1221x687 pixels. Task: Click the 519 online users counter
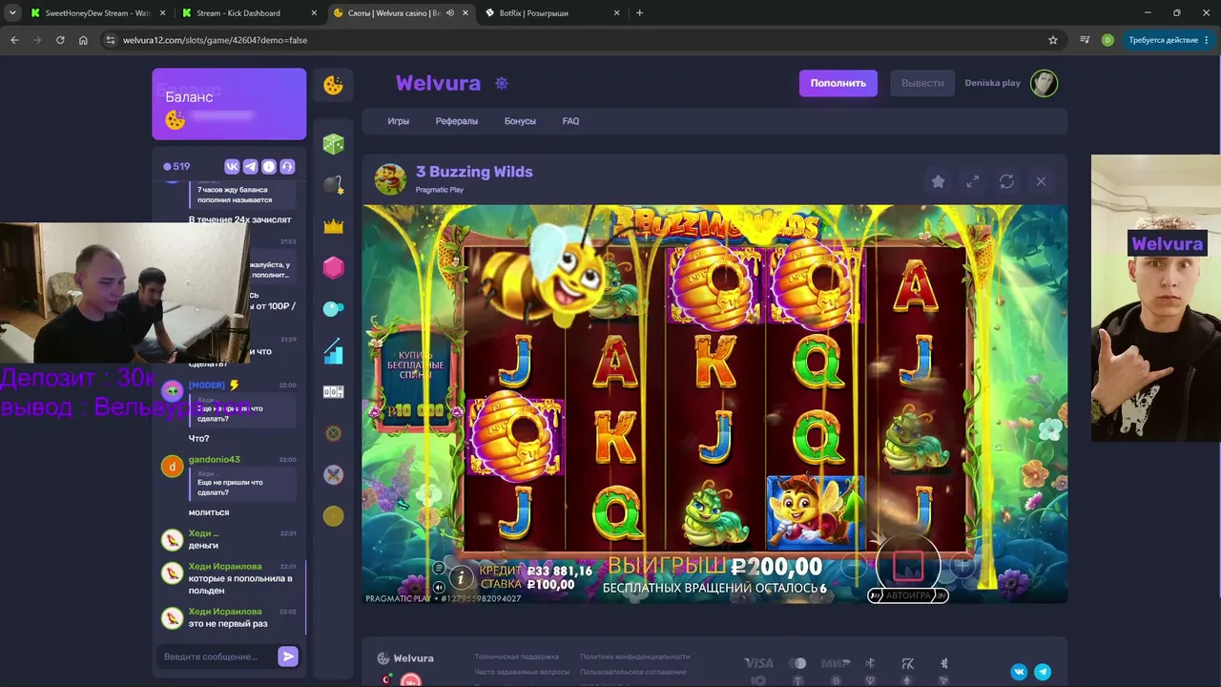[176, 166]
